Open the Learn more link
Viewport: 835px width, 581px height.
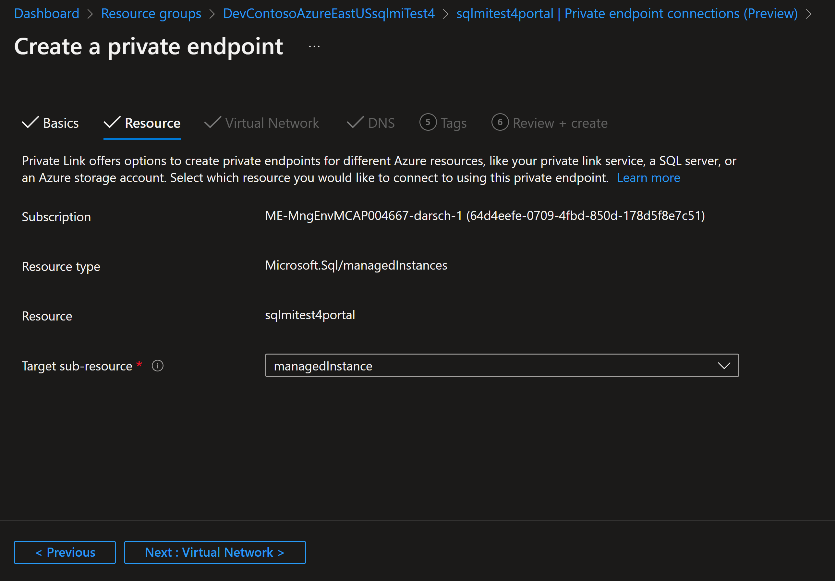tap(648, 178)
